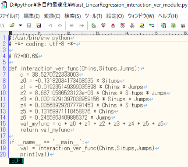Click the 'coding: utf-8' comment line
188x167 pixels.
[x=43, y=44]
